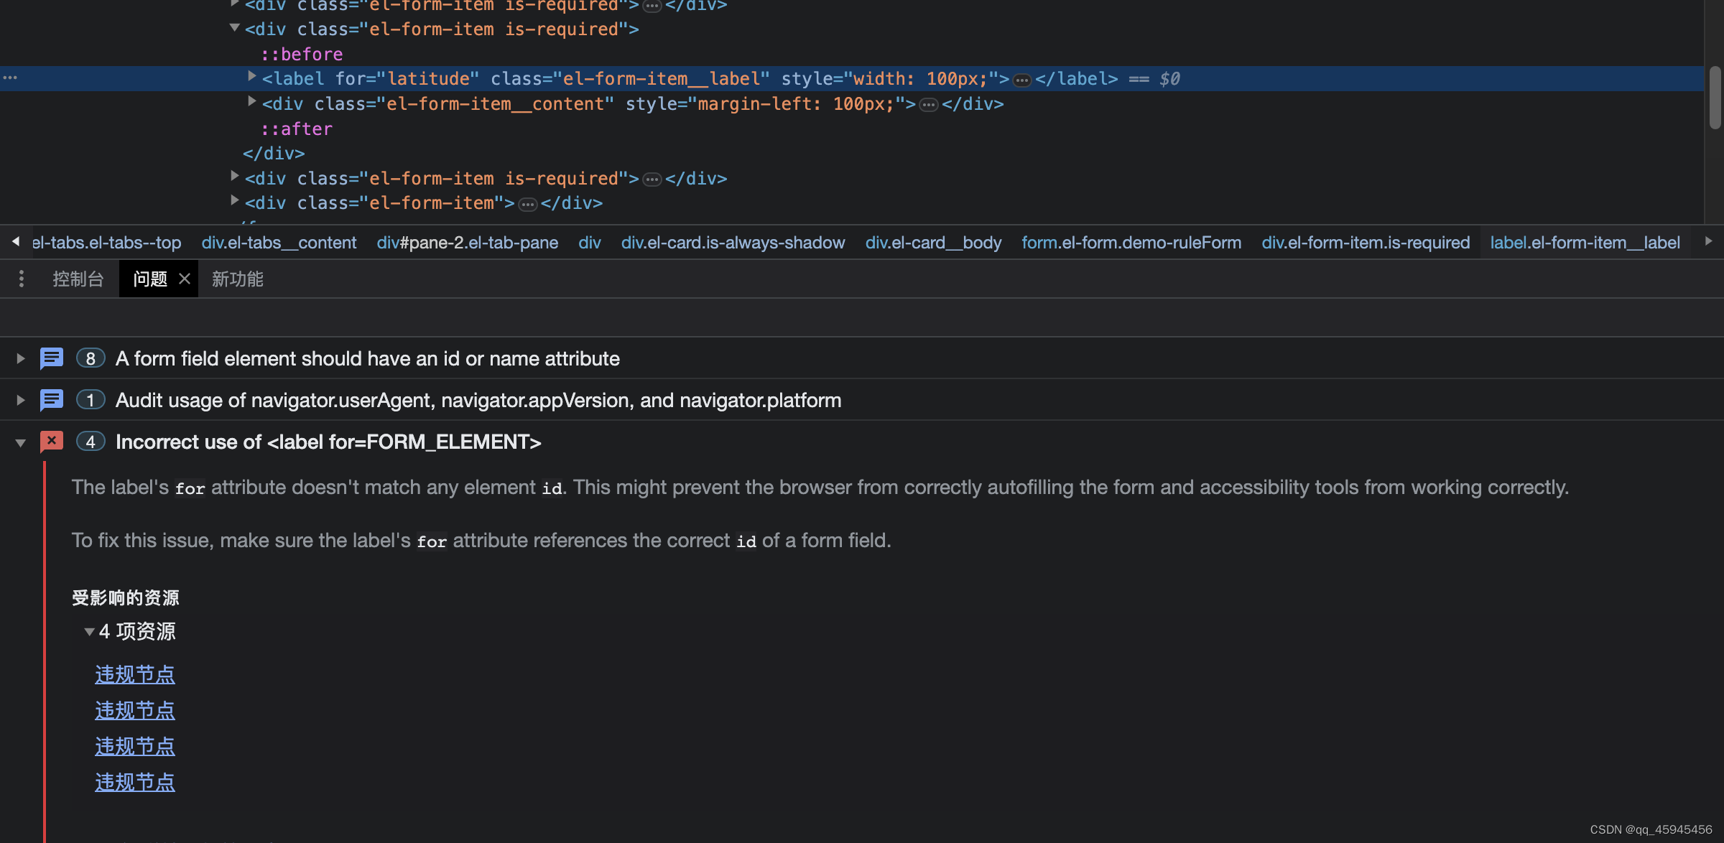The height and width of the screenshot is (843, 1724).
Task: Click the drawer three-dot menu icon
Action: tap(22, 279)
